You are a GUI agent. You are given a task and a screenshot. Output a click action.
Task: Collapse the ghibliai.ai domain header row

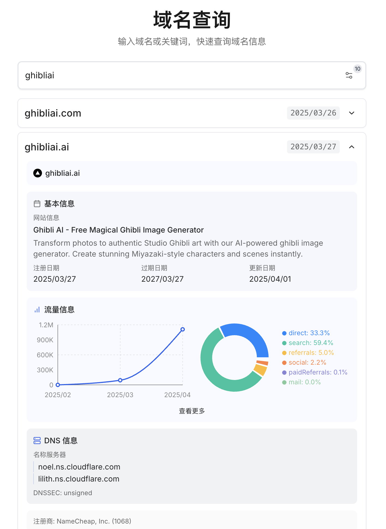click(x=192, y=147)
